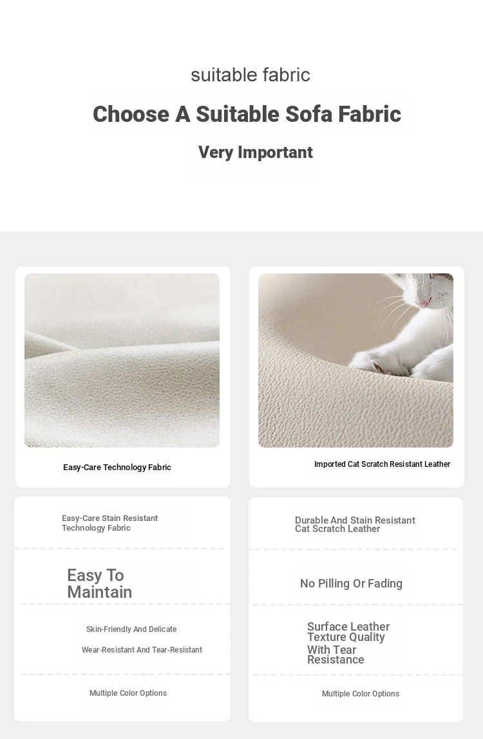
Task: Open the cat scratch resistant leather photo
Action: [x=355, y=360]
